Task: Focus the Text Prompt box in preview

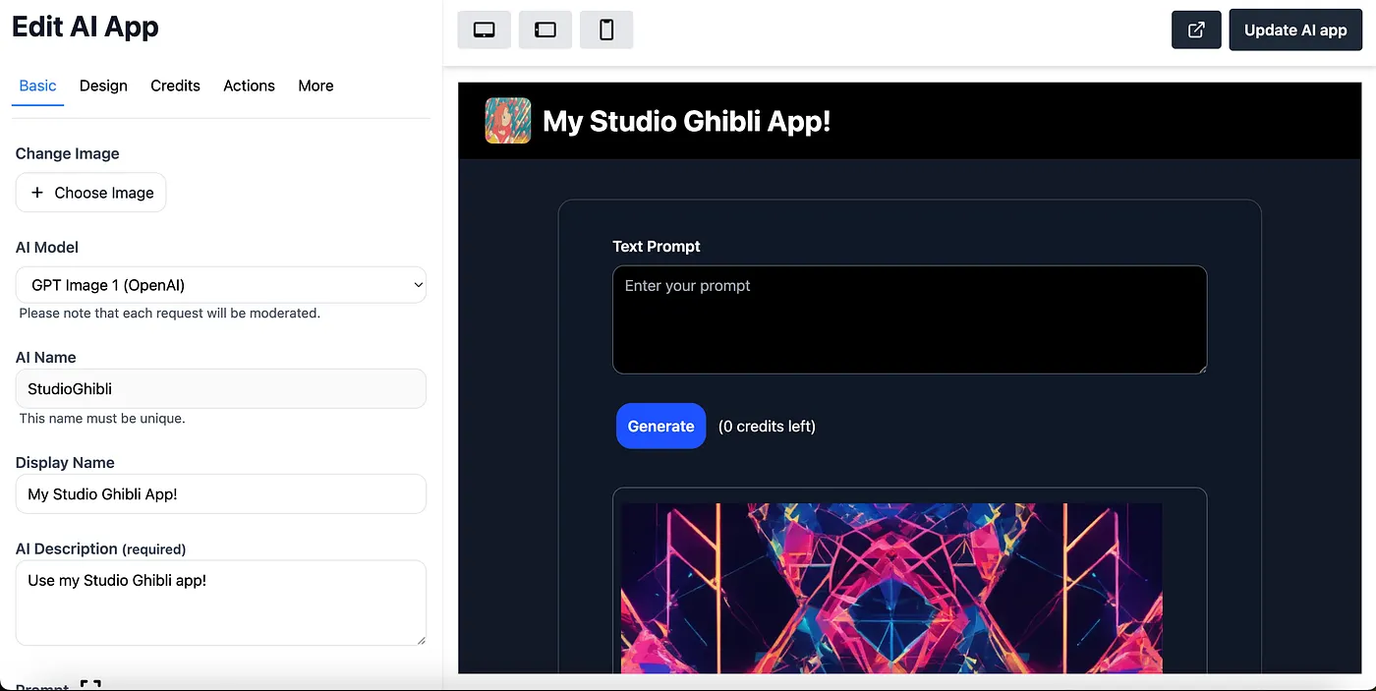Action: [x=909, y=319]
